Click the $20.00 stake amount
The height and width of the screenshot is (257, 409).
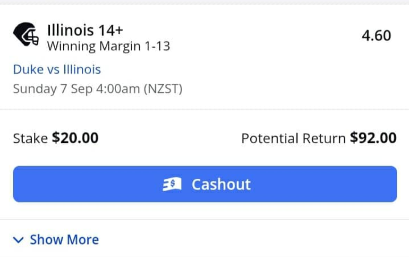tap(75, 138)
